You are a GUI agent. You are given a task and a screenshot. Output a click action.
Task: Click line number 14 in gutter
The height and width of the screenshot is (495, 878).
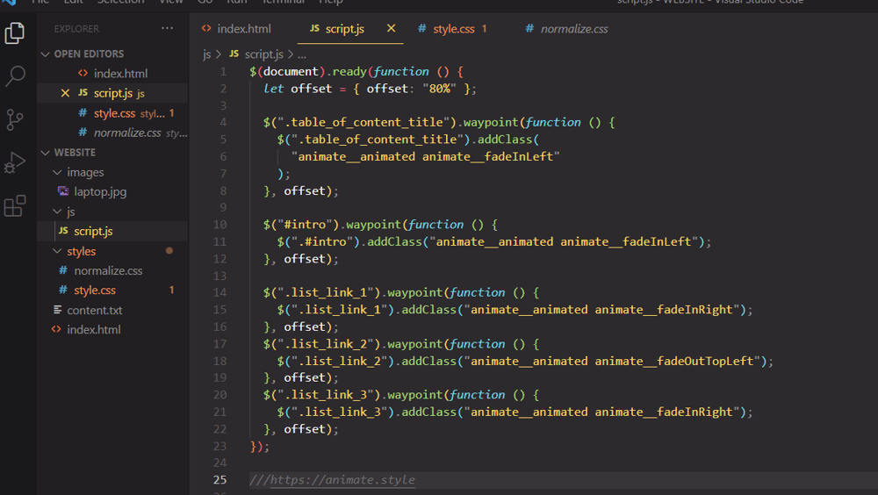click(x=220, y=292)
